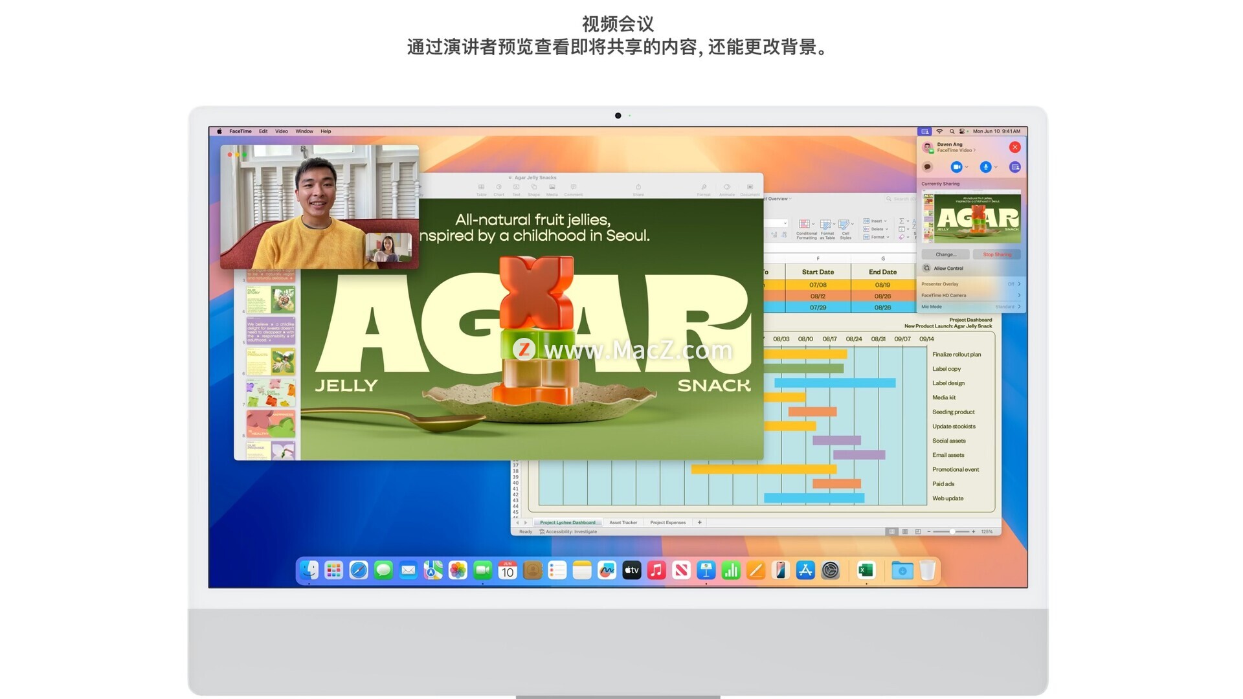Open the Document inspector in Keynote

(x=750, y=190)
